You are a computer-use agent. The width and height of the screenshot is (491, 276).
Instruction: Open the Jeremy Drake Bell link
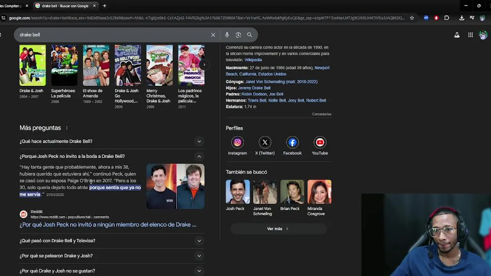[x=254, y=88]
